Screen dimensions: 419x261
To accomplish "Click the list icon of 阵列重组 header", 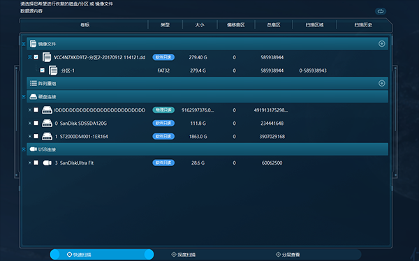I will click(x=33, y=83).
